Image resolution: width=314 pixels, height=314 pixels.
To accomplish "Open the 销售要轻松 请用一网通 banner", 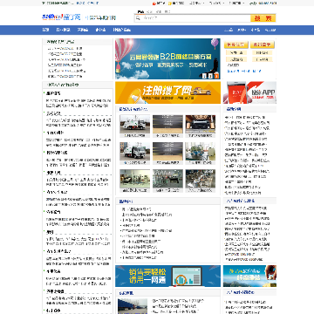I will (x=167, y=276).
